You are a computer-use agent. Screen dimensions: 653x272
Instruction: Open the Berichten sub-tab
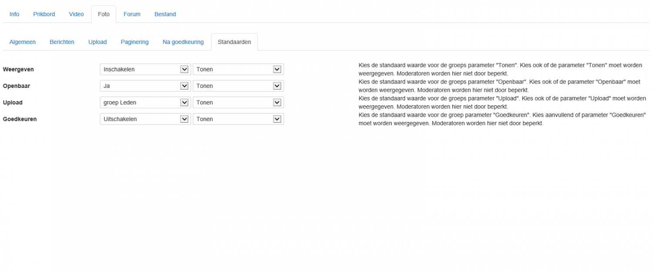click(x=62, y=42)
